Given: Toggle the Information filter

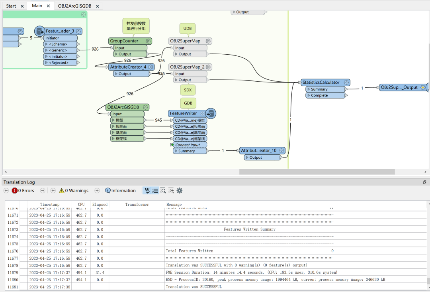Looking at the screenshot, I should tap(120, 190).
